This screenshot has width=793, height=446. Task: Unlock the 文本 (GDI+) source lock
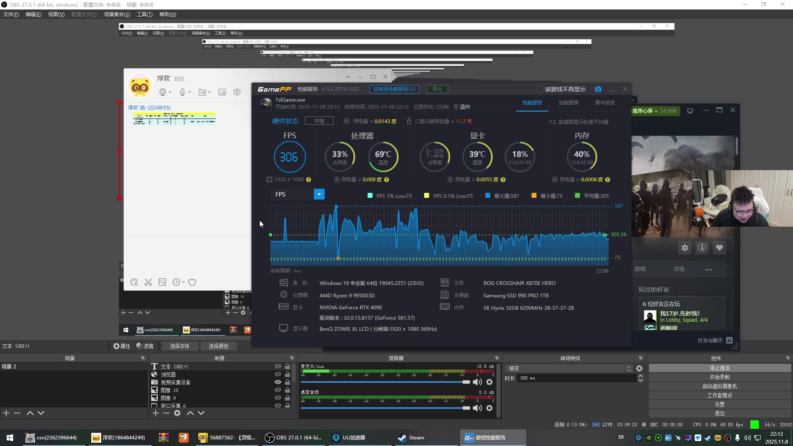(287, 367)
